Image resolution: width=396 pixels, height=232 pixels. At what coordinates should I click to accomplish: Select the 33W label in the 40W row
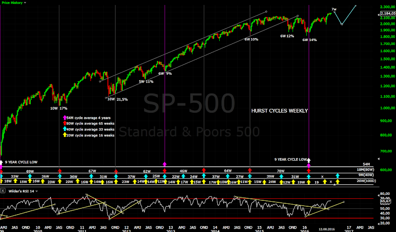point(15,176)
